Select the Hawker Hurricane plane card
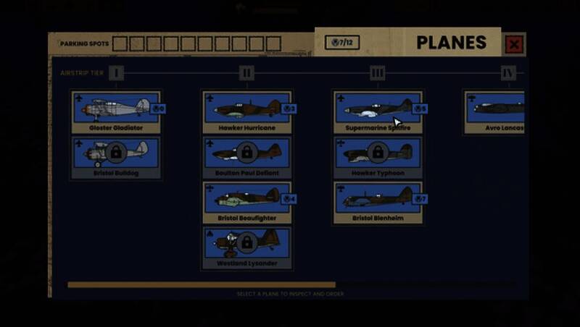Image resolution: width=580 pixels, height=327 pixels. tap(246, 112)
